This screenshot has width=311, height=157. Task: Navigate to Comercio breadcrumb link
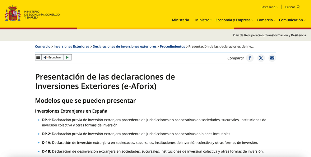(43, 47)
